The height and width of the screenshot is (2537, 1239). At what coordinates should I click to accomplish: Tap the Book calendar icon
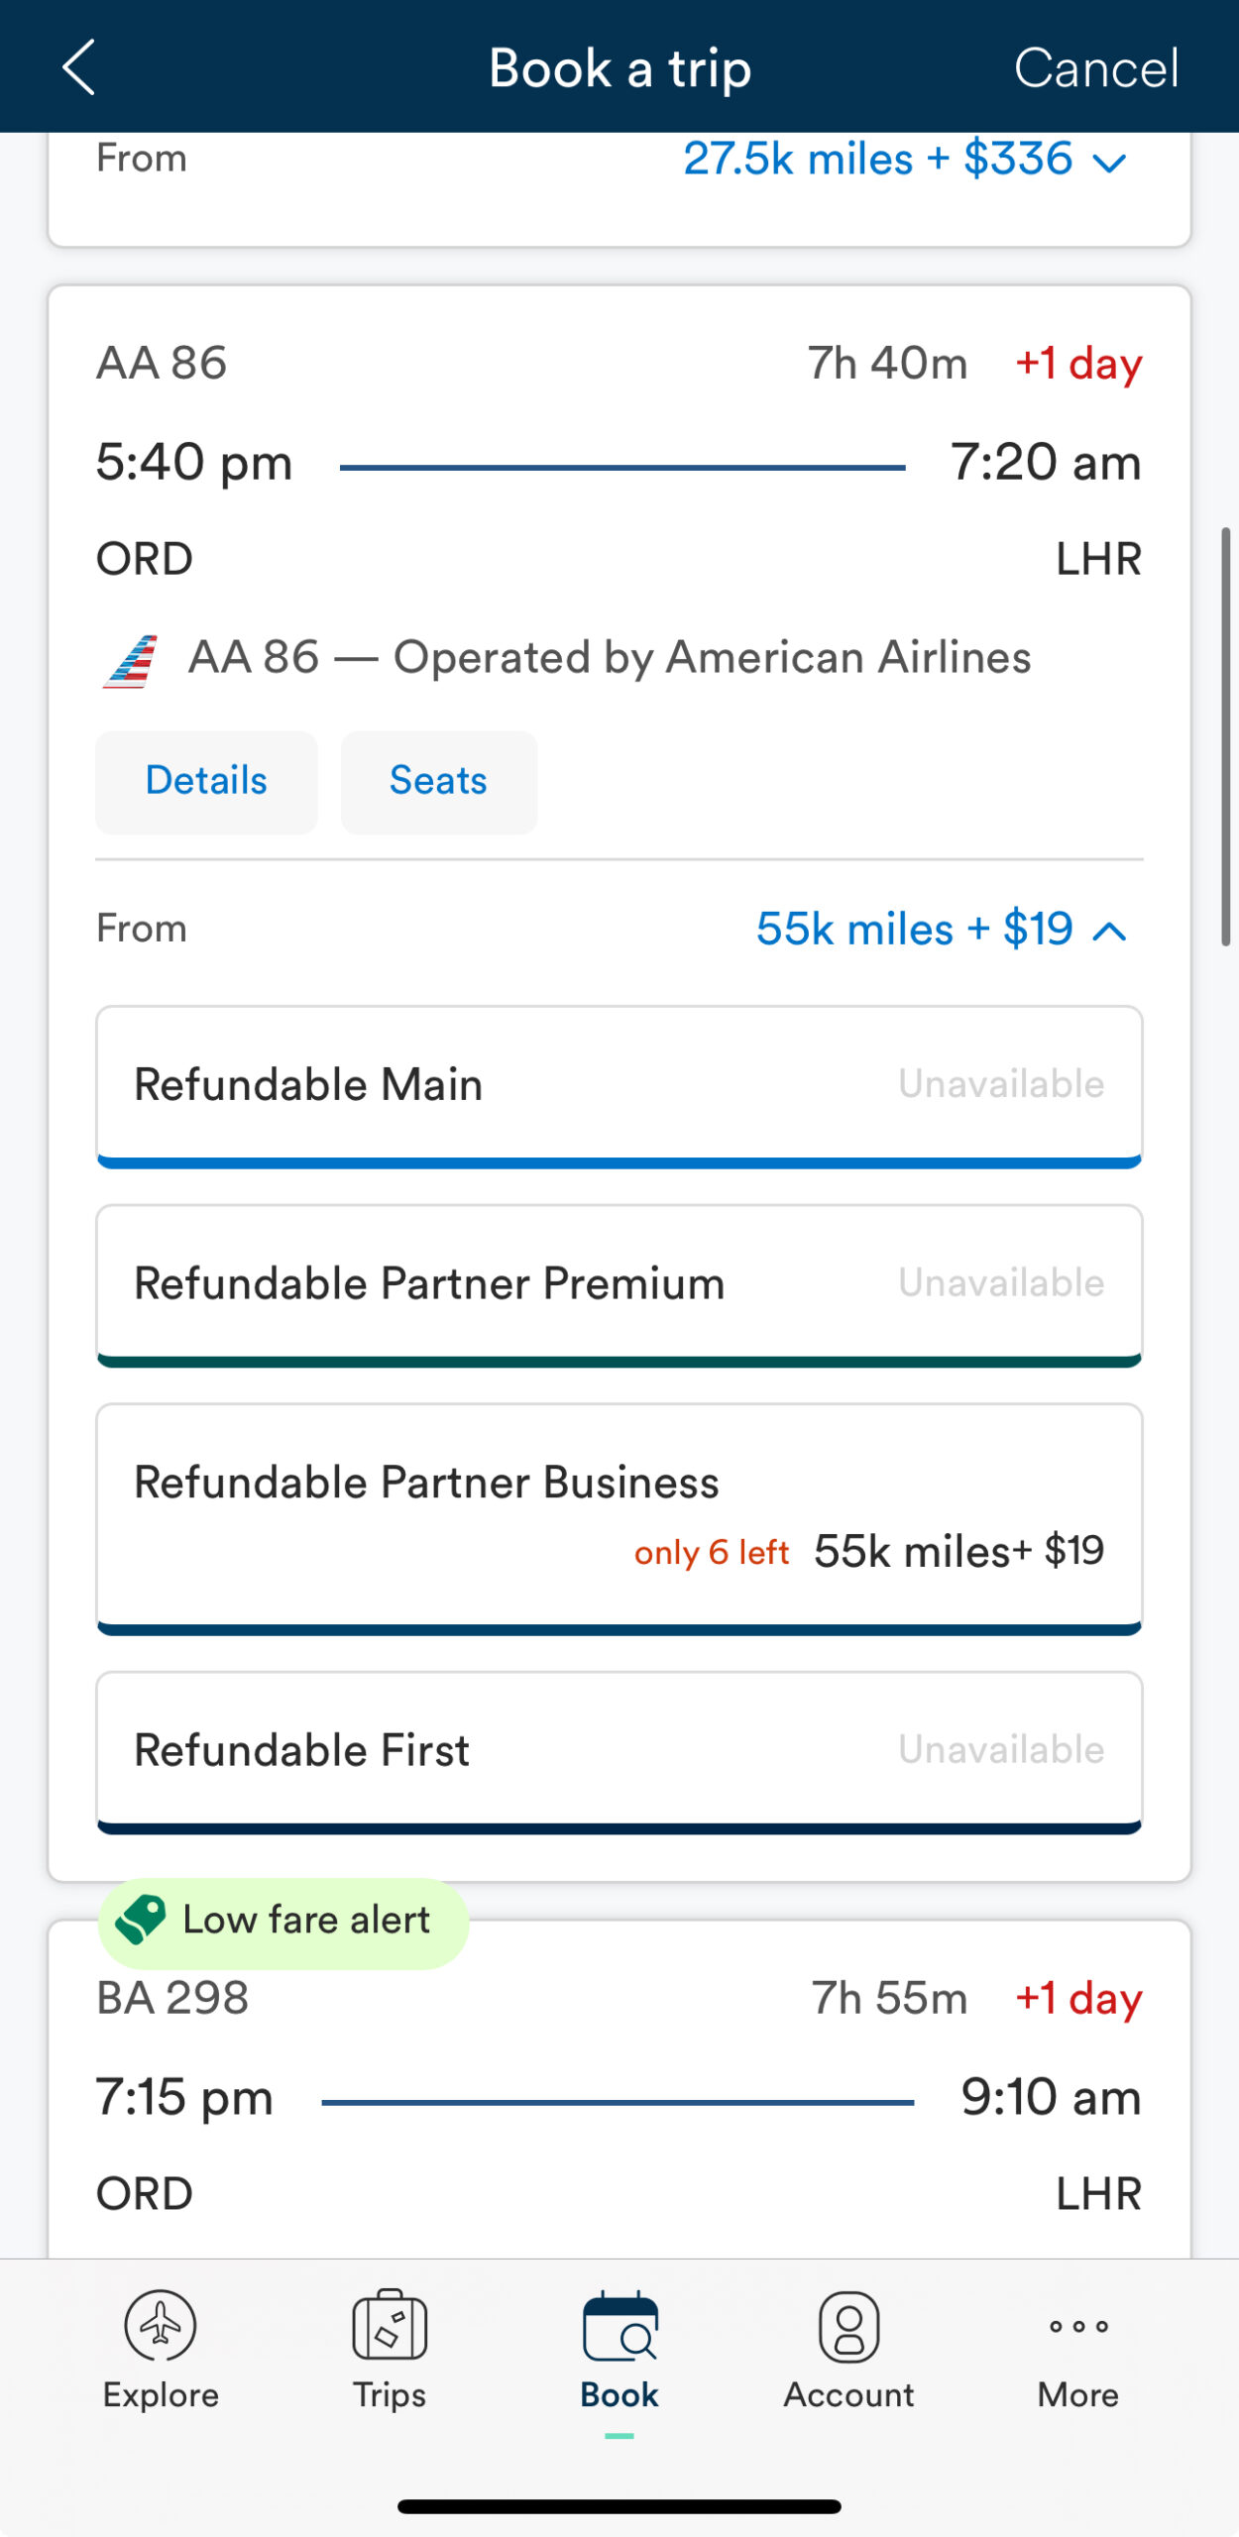(619, 2325)
